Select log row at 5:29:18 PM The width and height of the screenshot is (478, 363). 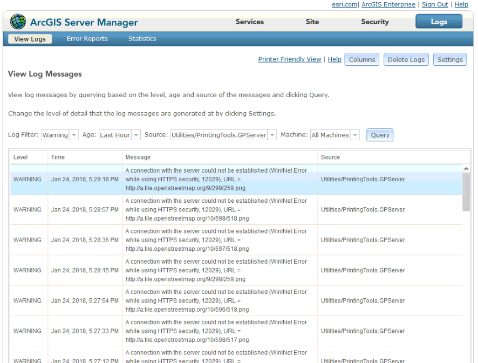point(236,179)
